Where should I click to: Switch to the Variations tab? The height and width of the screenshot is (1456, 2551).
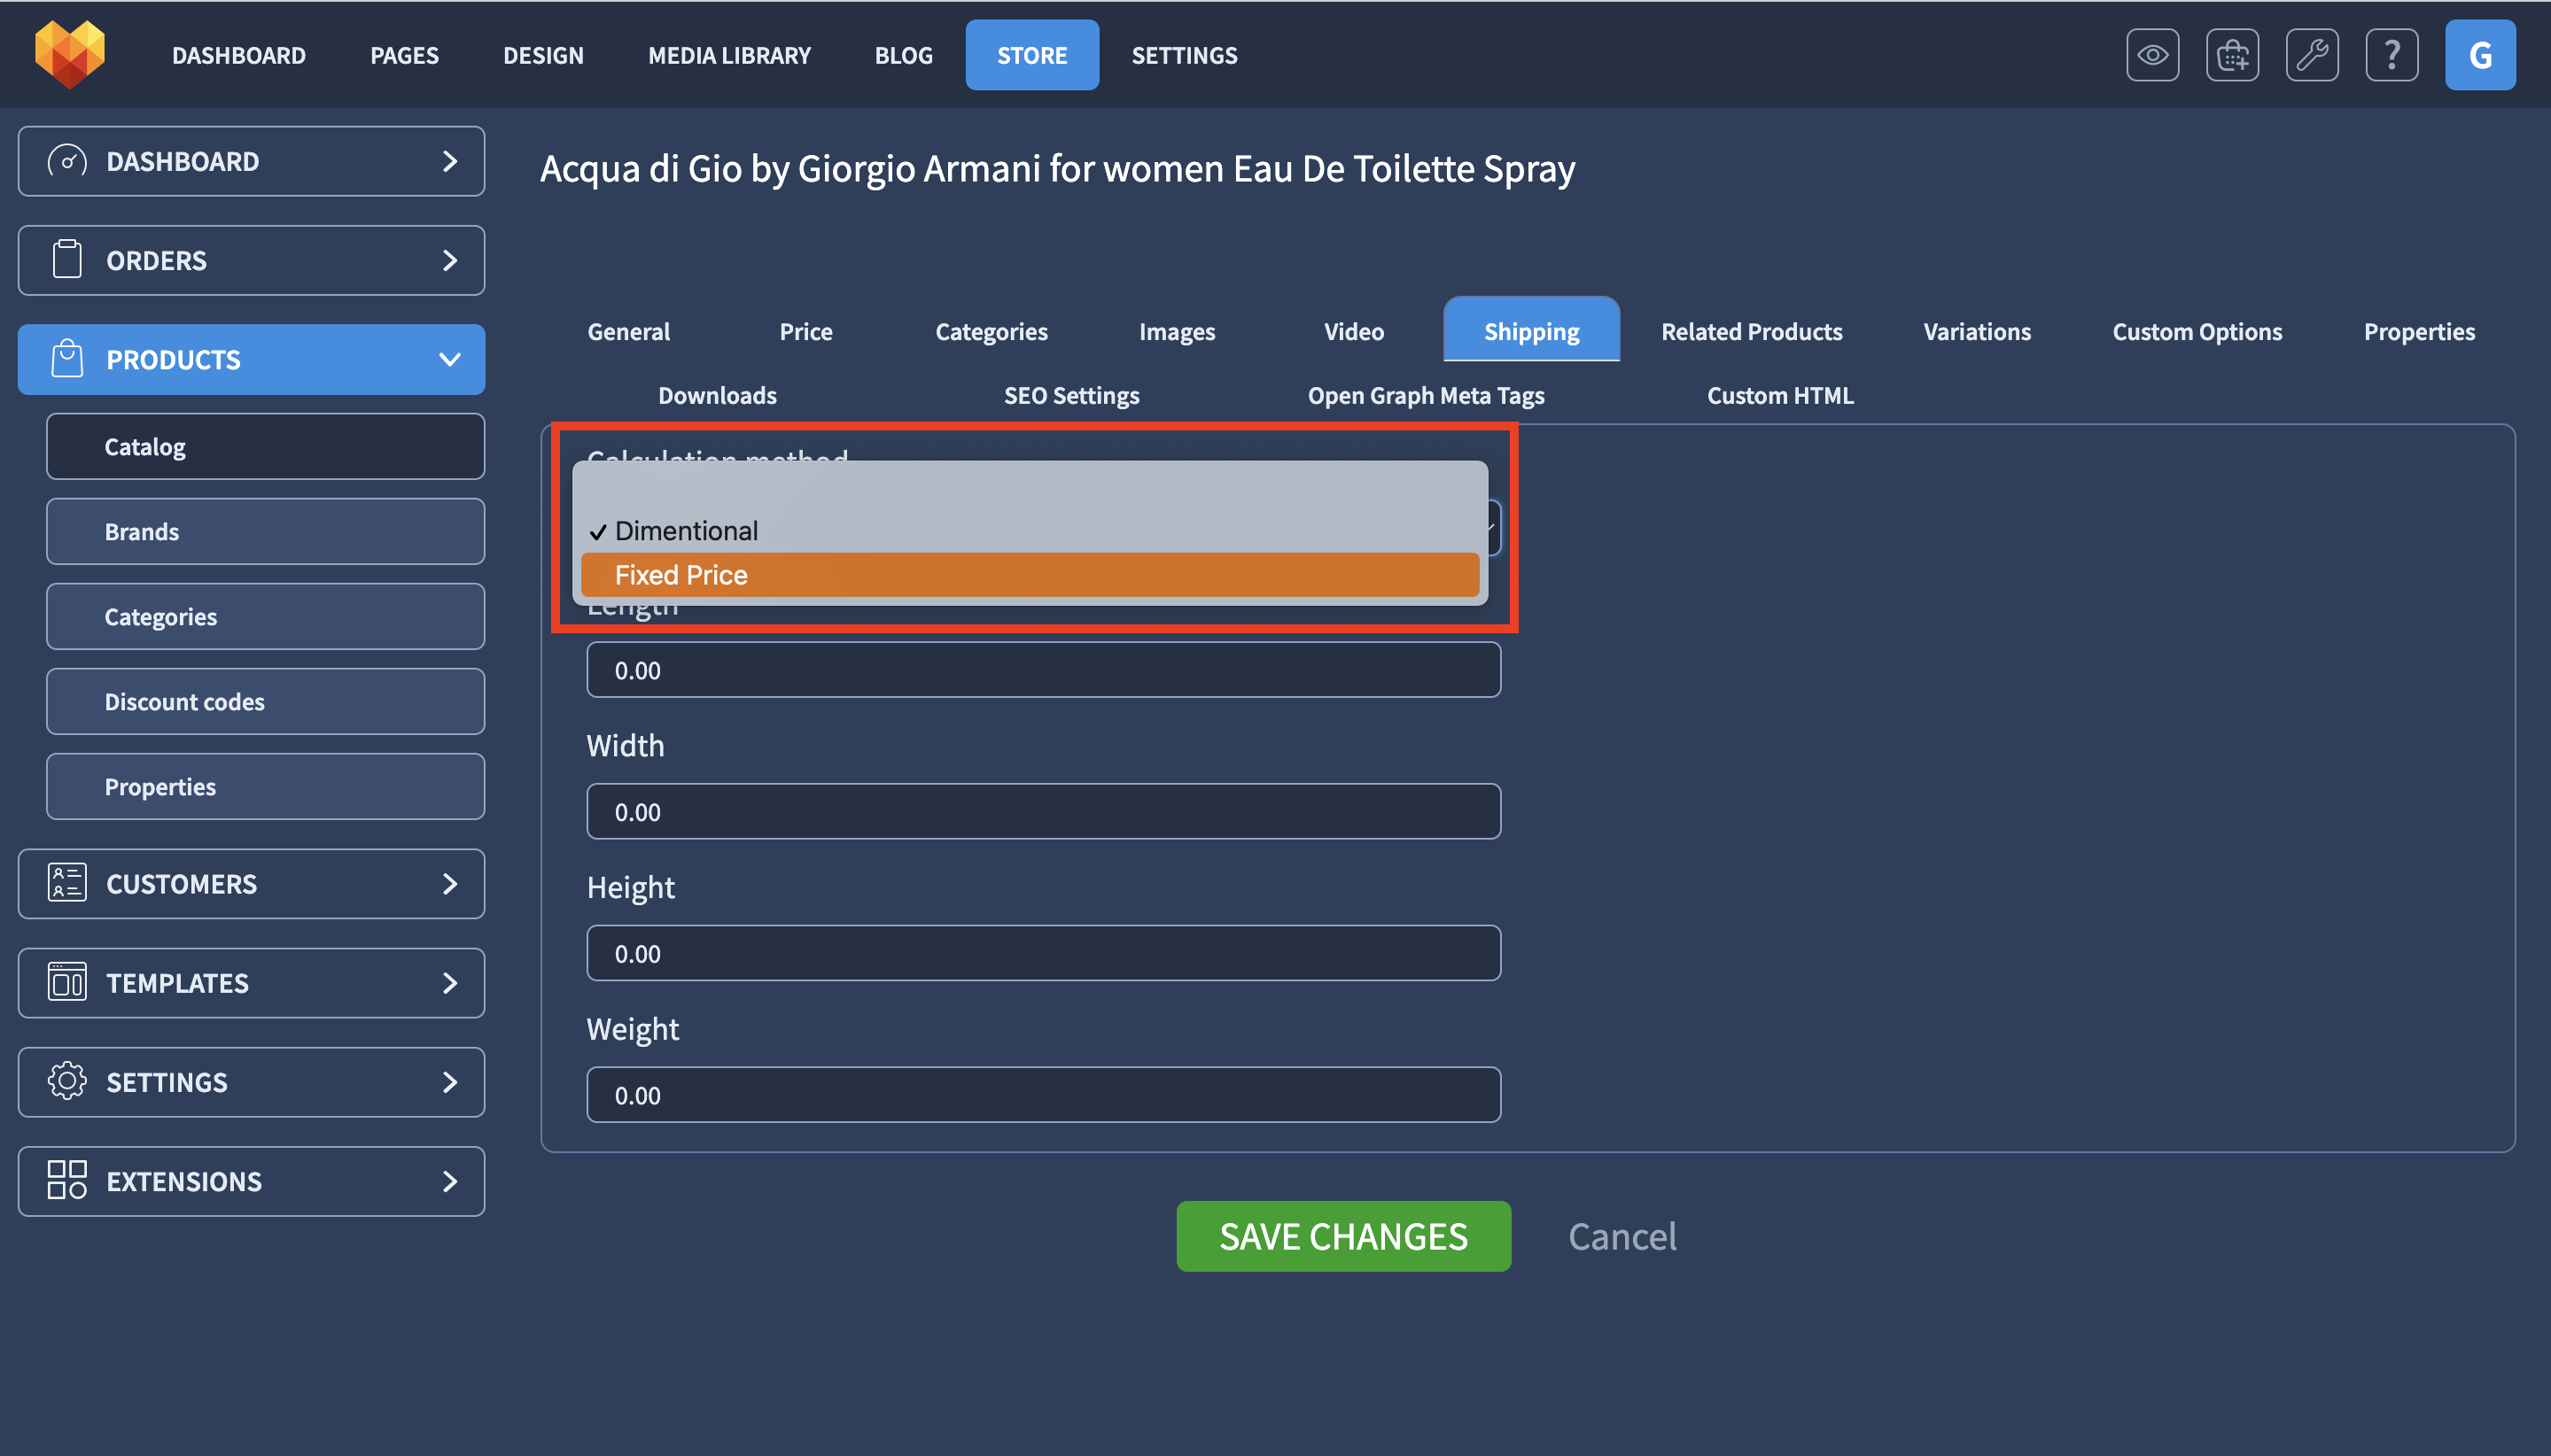point(1976,331)
